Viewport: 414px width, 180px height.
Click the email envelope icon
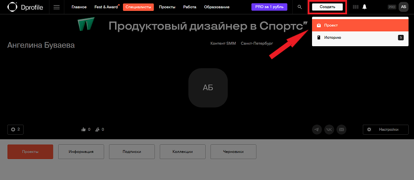click(341, 129)
